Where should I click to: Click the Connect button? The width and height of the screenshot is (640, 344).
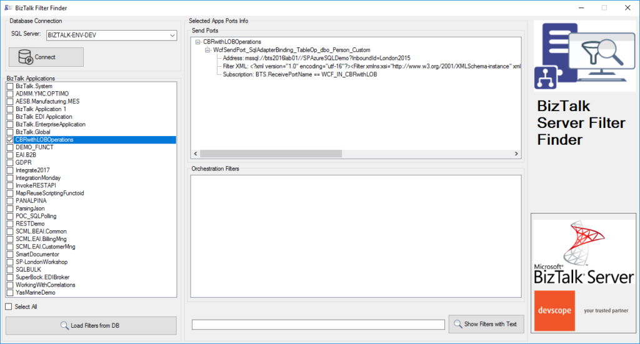pos(46,57)
